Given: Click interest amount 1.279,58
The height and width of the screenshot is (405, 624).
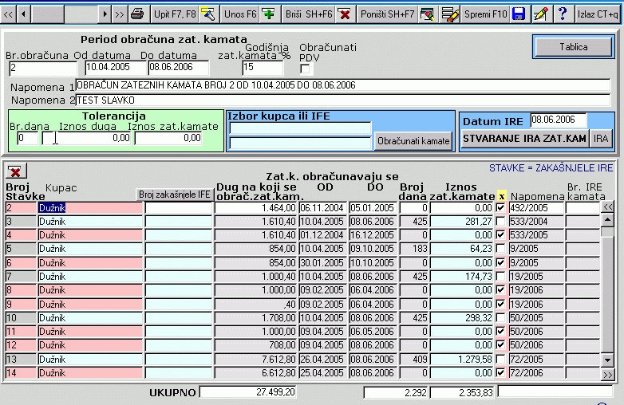Looking at the screenshot, I should tap(462, 360).
